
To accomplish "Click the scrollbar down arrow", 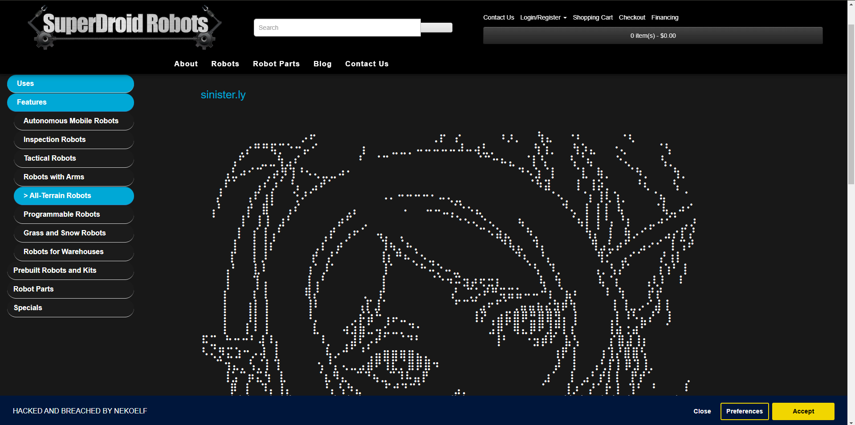I will point(851,421).
